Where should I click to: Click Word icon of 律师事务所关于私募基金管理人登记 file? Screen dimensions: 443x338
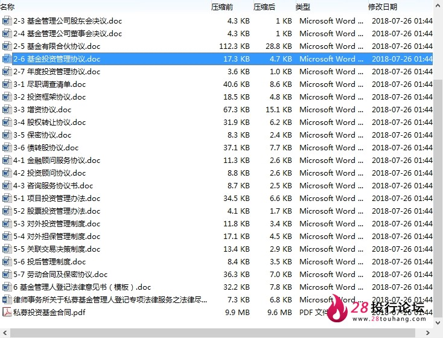click(7, 299)
